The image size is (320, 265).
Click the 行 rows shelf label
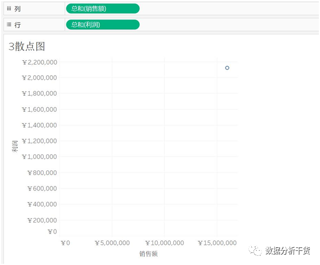pos(17,25)
